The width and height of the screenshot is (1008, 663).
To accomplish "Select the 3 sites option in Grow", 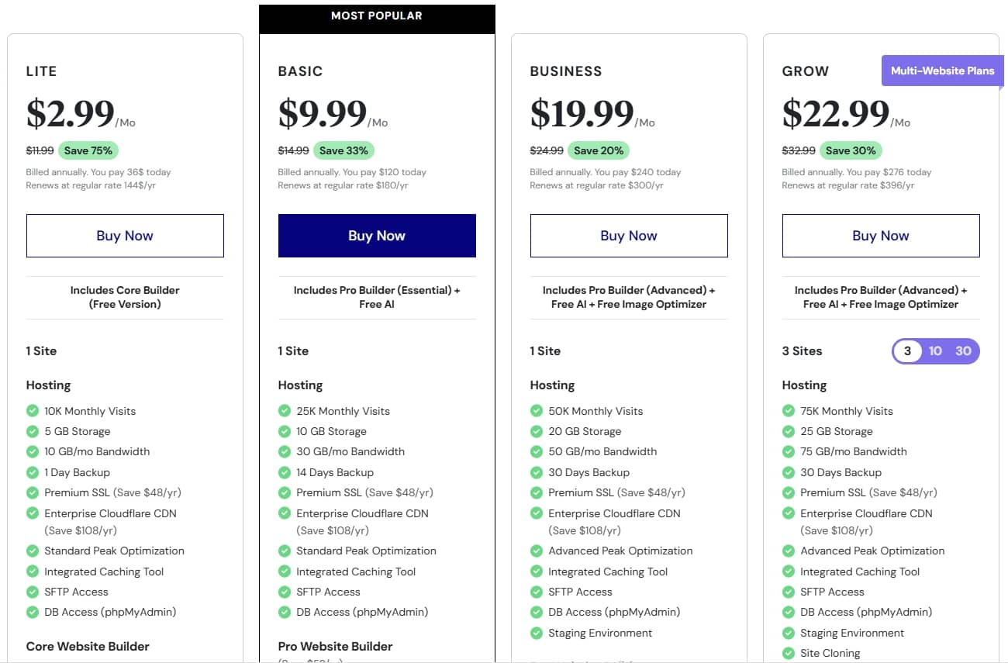I will coord(907,351).
